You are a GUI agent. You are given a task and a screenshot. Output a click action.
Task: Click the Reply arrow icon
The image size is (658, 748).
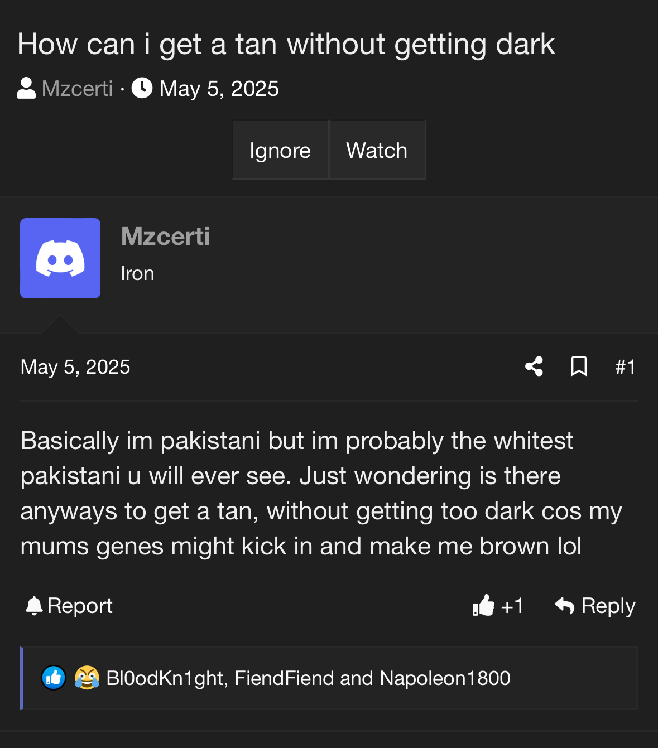[565, 605]
